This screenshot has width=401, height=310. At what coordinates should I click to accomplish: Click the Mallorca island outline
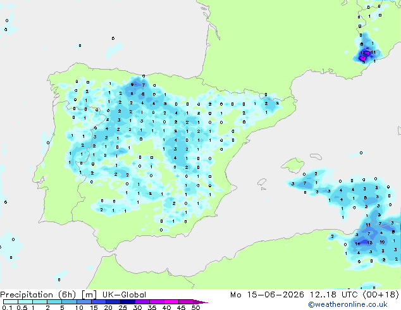(x=293, y=165)
